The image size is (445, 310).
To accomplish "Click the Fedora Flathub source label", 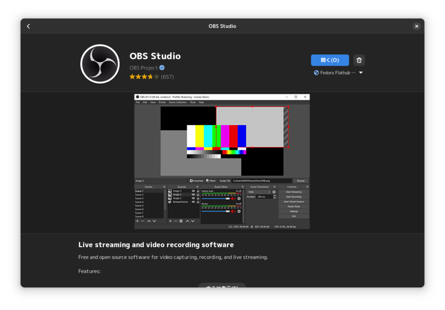I will pos(335,73).
